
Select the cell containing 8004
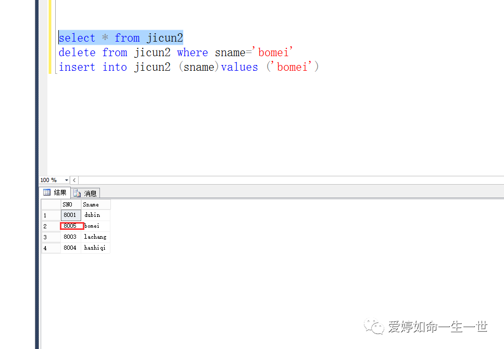point(71,248)
